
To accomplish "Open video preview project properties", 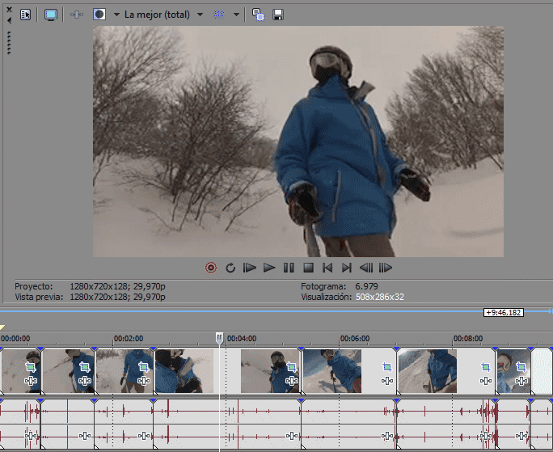I will (25, 15).
